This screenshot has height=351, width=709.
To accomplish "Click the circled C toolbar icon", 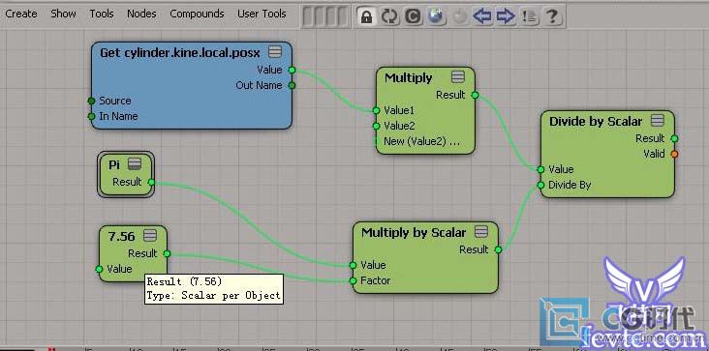I will tap(413, 16).
